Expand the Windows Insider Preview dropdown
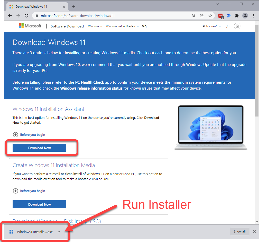259x242 pixels. (122, 26)
